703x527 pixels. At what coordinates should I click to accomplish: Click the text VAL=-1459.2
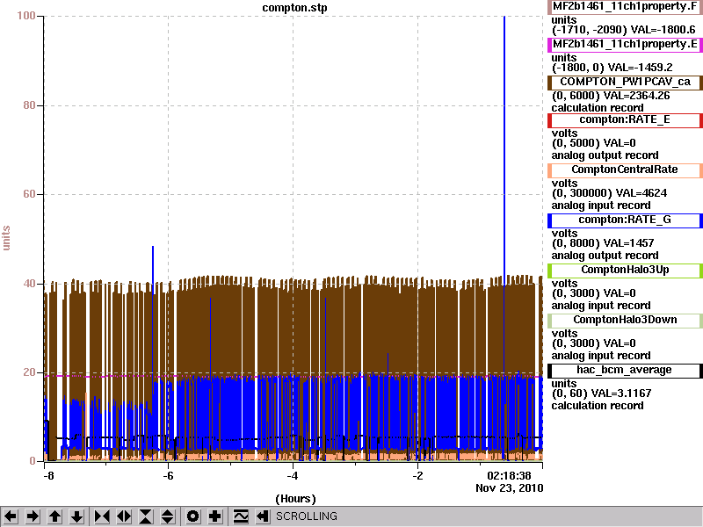[641, 68]
